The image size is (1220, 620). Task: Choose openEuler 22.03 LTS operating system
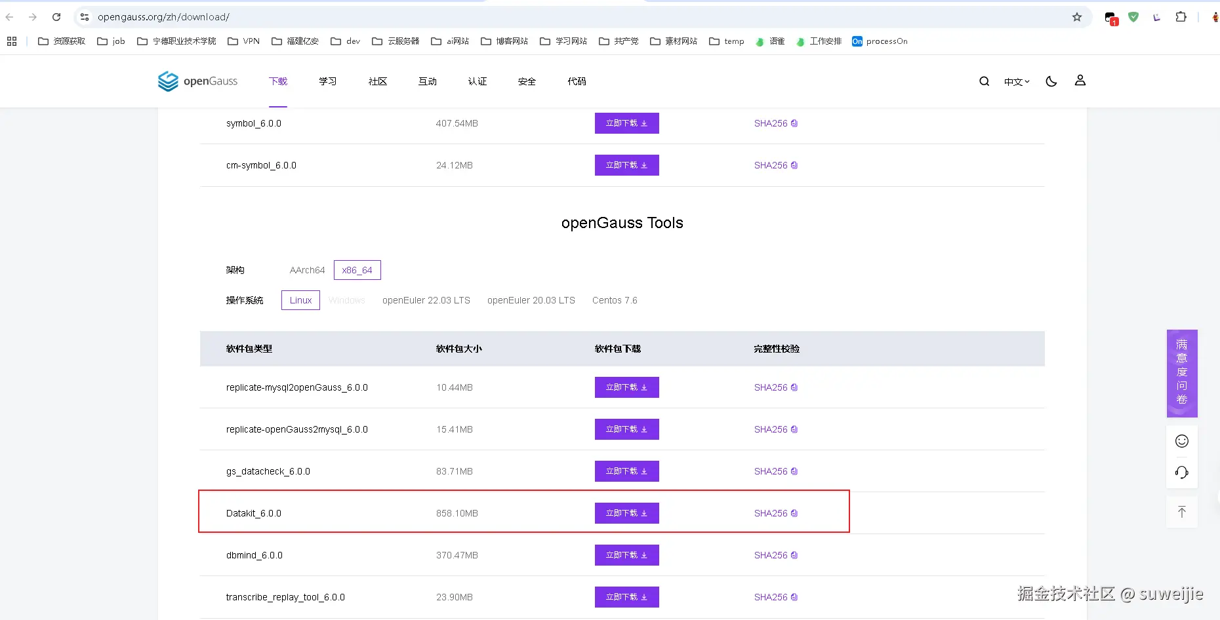point(426,300)
